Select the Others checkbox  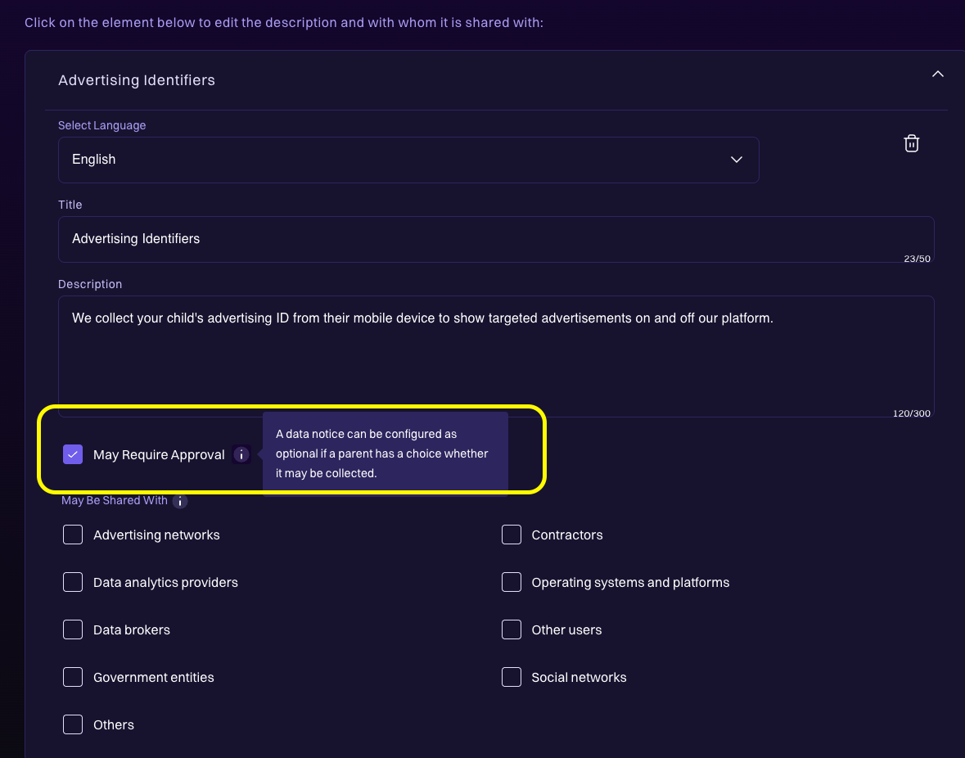pos(72,724)
